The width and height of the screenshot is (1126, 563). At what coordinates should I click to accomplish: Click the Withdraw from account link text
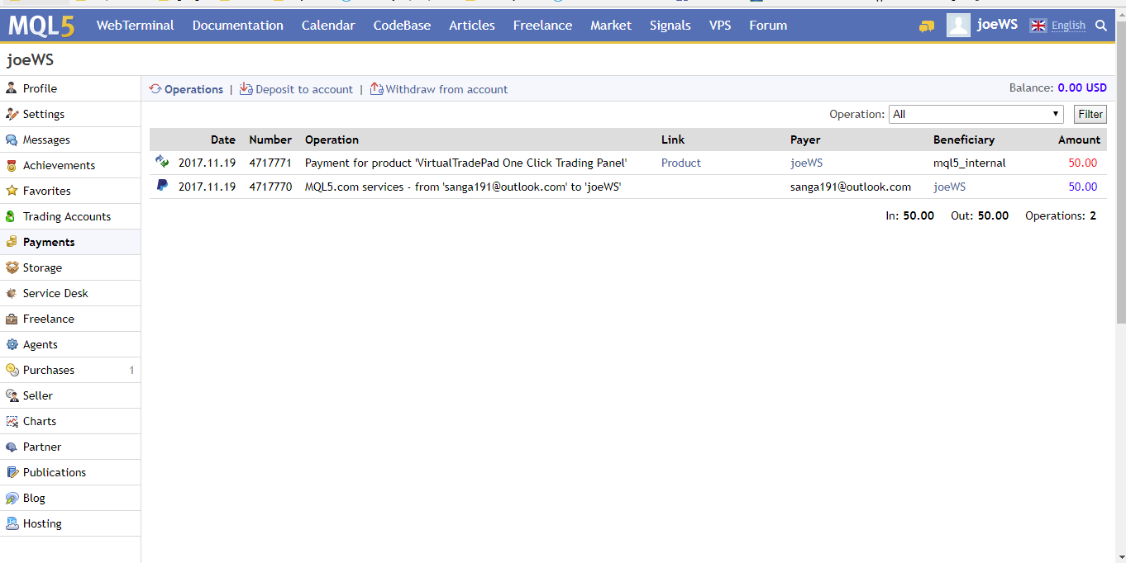(x=446, y=89)
